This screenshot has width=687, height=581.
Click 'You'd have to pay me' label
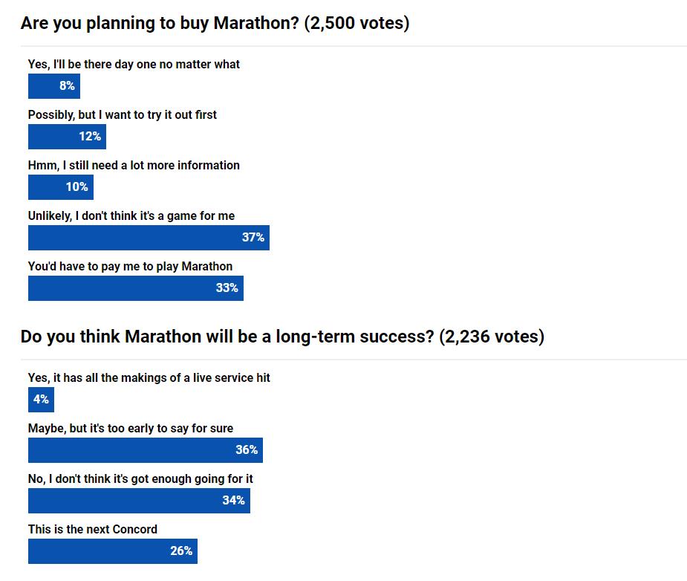[130, 267]
